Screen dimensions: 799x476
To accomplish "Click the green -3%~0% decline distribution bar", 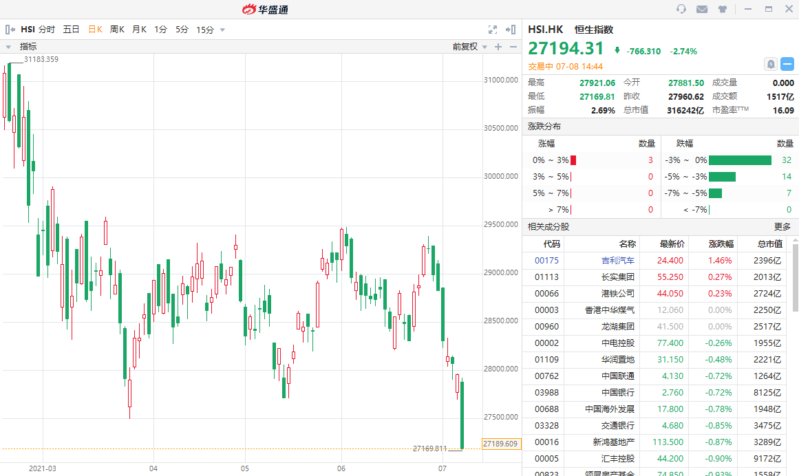I will [x=740, y=160].
